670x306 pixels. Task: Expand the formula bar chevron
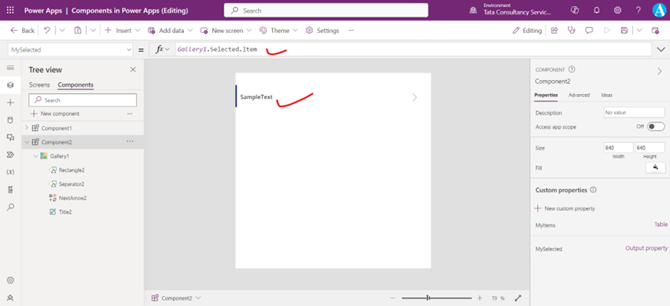click(660, 49)
